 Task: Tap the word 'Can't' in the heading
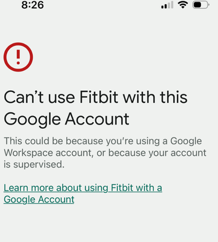tap(24, 97)
